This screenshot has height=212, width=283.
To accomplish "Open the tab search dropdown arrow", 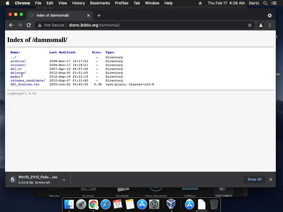I will (270, 15).
